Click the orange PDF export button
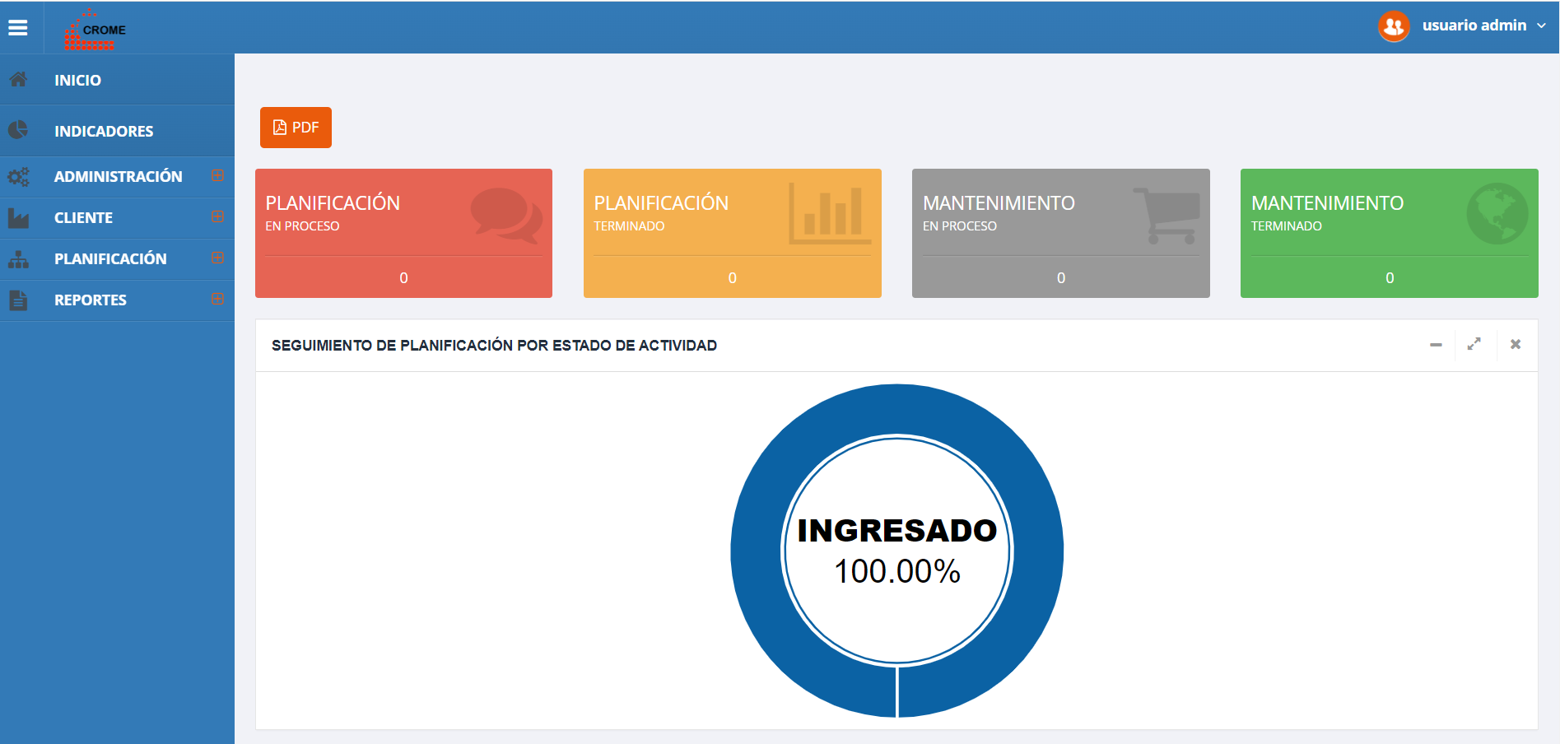The image size is (1560, 744). (x=296, y=128)
